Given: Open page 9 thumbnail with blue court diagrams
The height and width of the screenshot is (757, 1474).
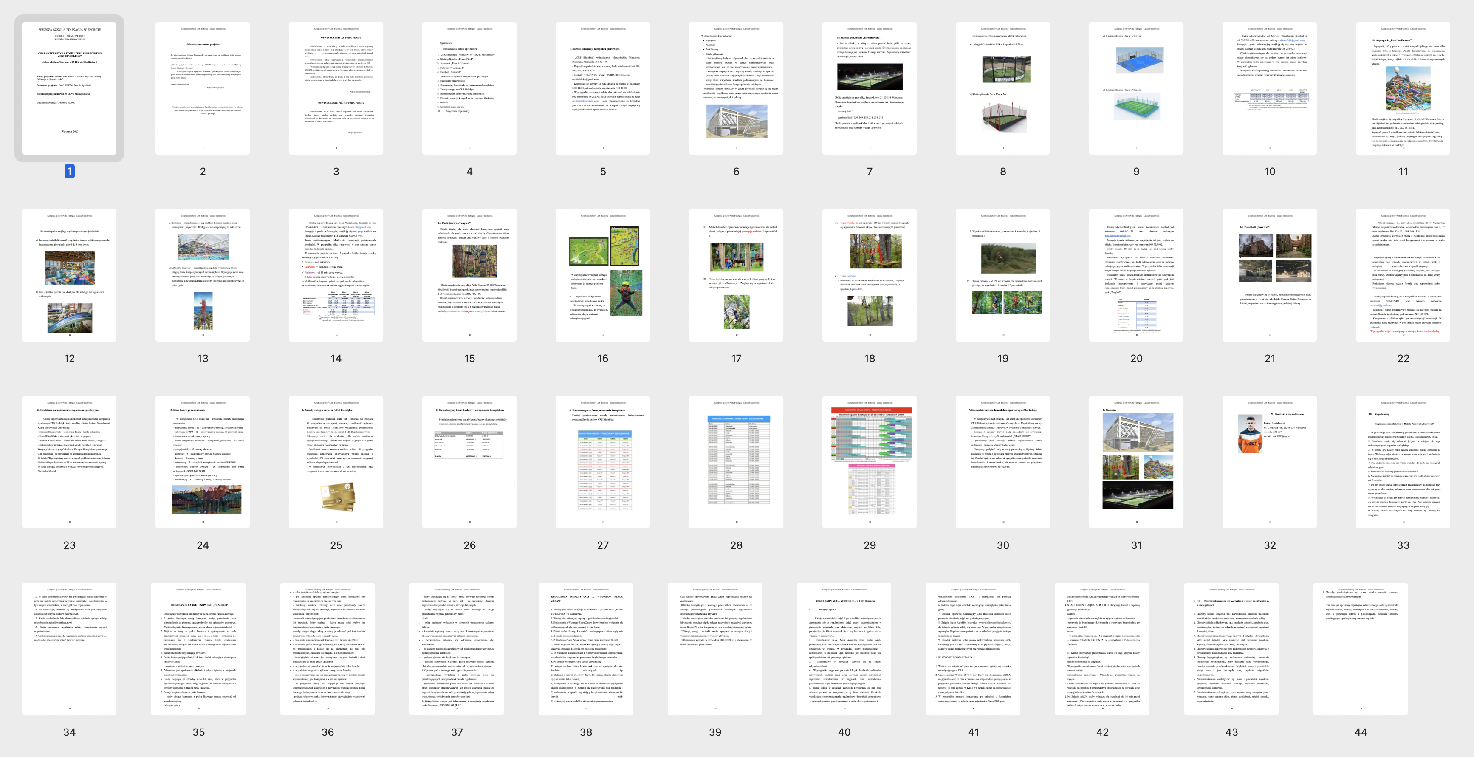Looking at the screenshot, I should tap(1136, 88).
